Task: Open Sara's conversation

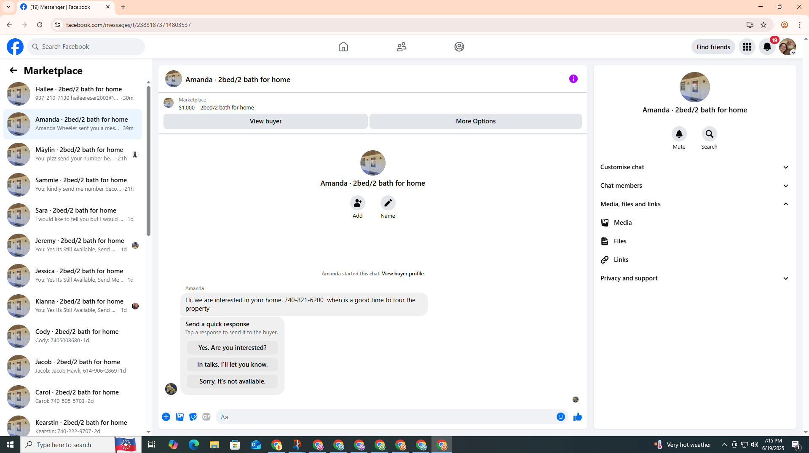Action: (72, 215)
